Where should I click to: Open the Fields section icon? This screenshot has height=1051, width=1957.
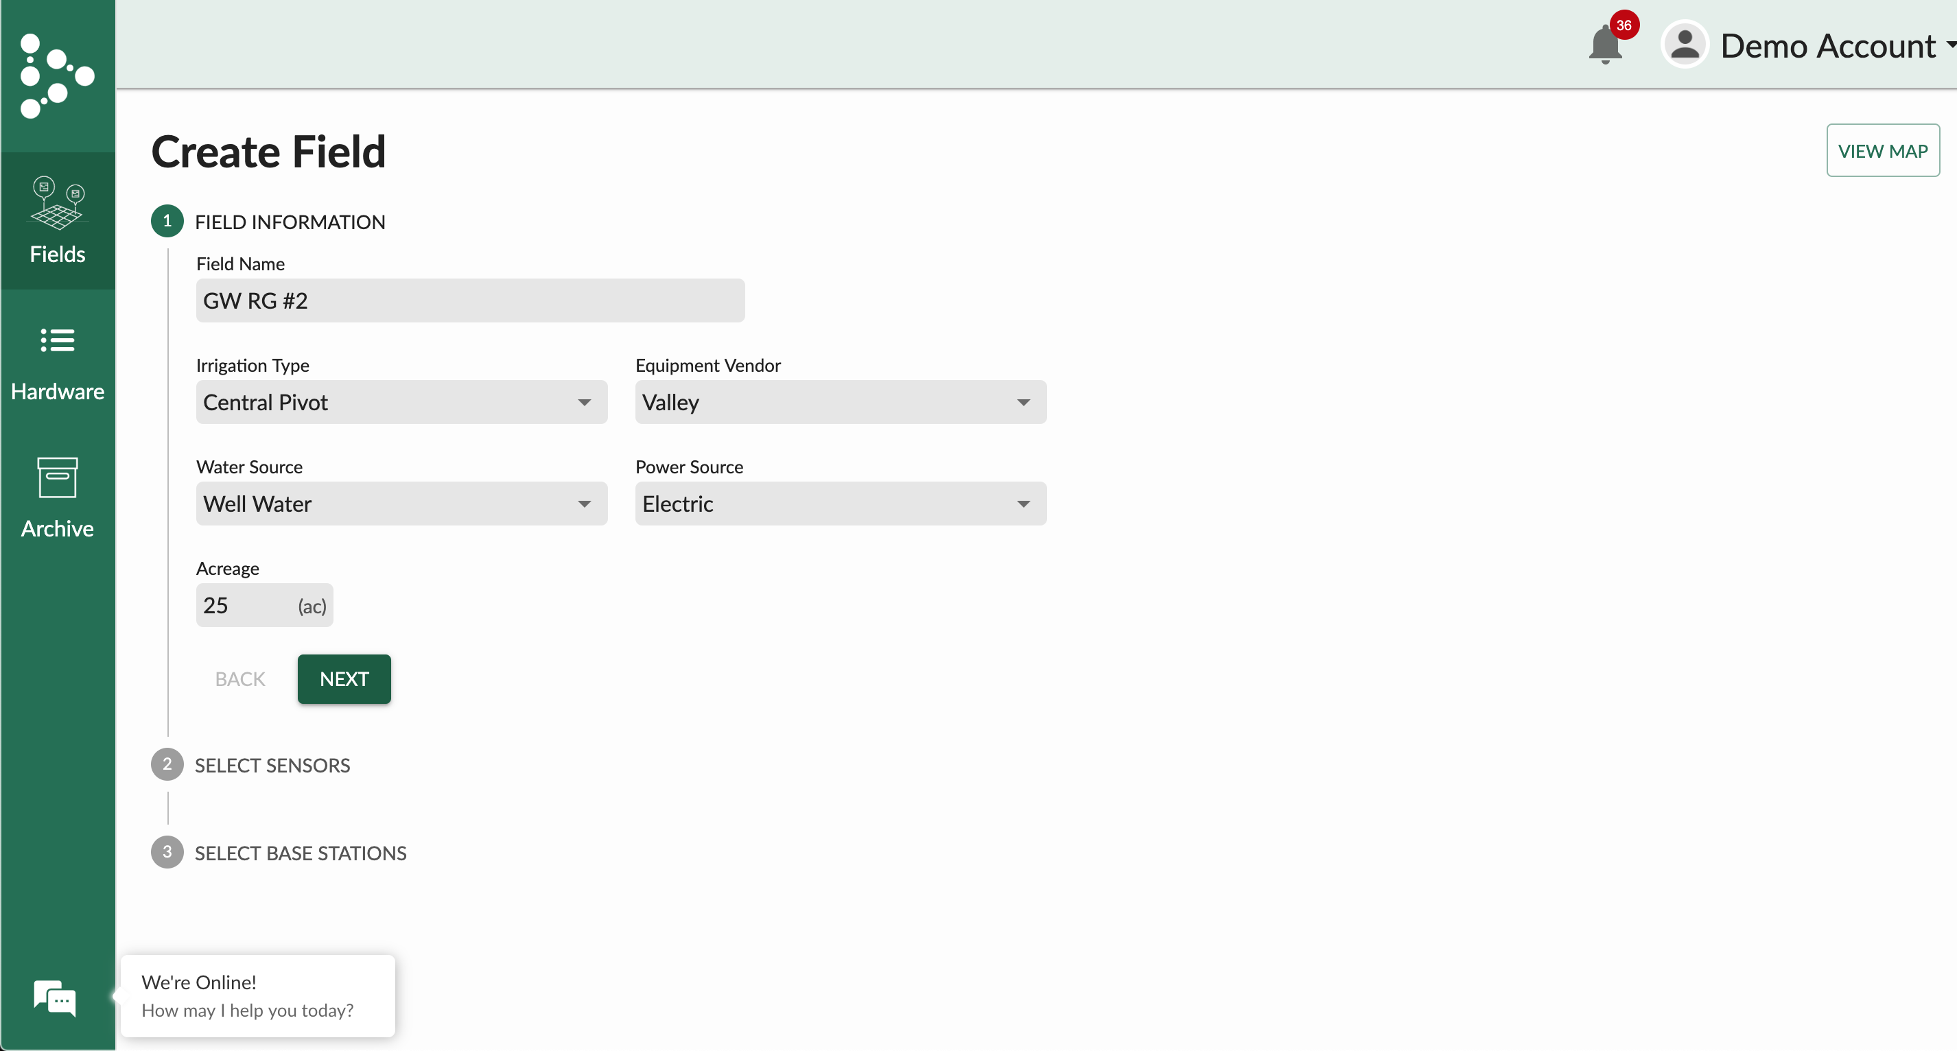tap(57, 204)
